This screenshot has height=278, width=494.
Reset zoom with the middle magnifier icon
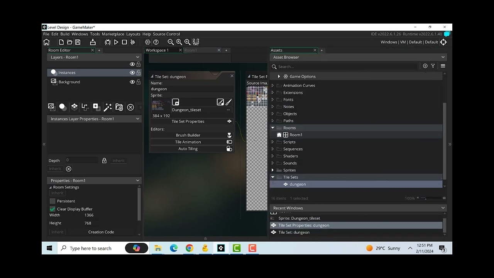coord(179,42)
